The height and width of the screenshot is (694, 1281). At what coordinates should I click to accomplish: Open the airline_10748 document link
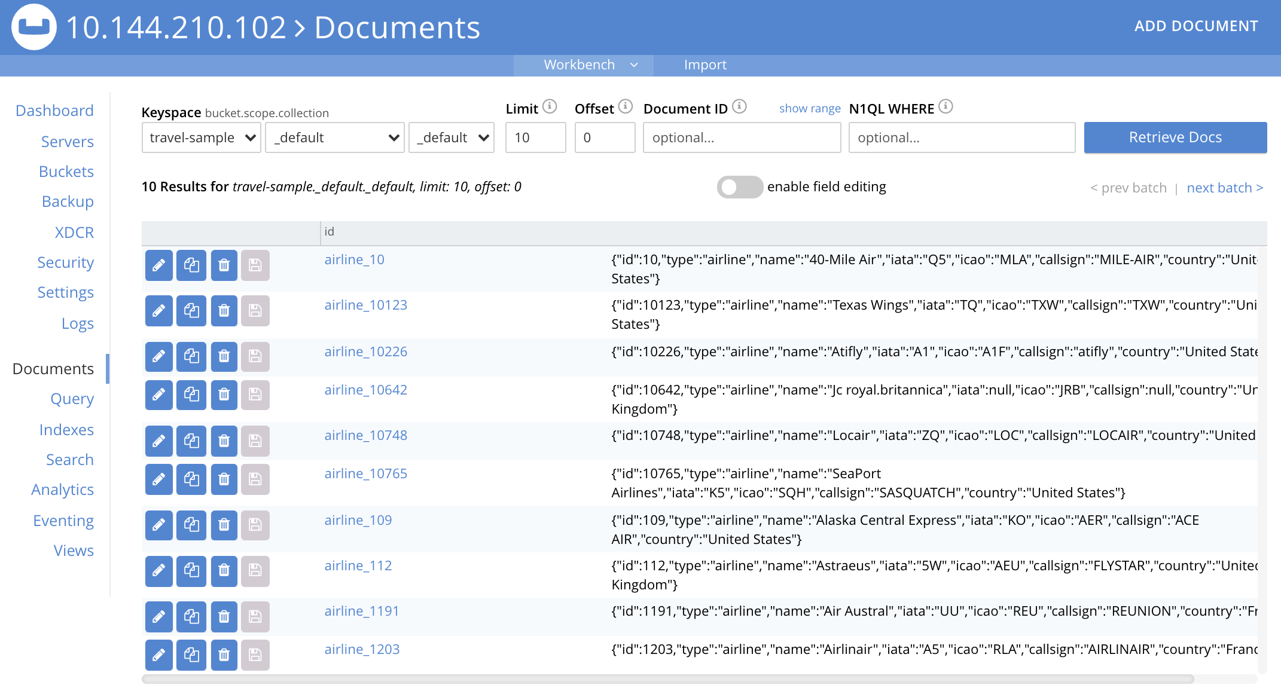coord(366,436)
